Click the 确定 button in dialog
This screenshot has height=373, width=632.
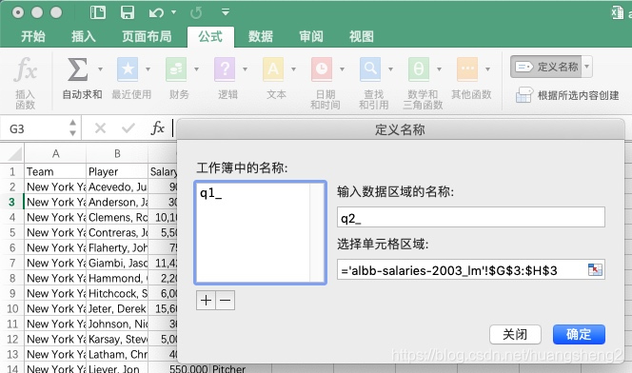click(x=579, y=334)
